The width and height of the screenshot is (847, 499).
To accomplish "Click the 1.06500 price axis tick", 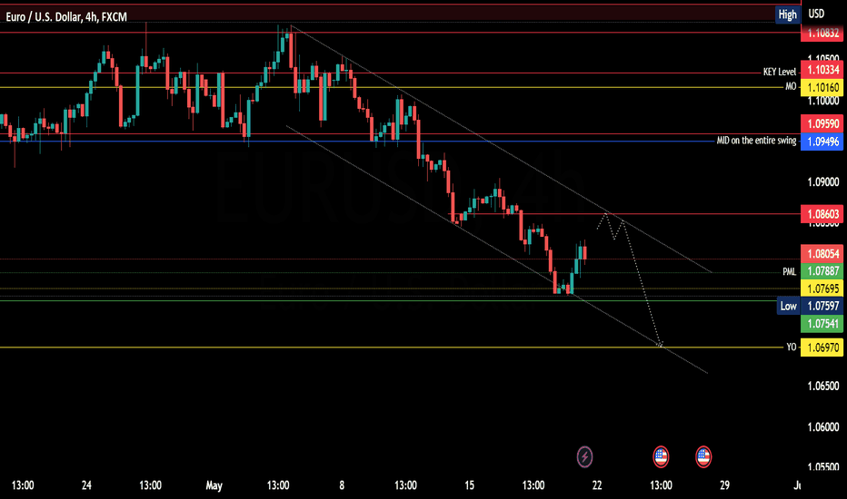I will 822,386.
